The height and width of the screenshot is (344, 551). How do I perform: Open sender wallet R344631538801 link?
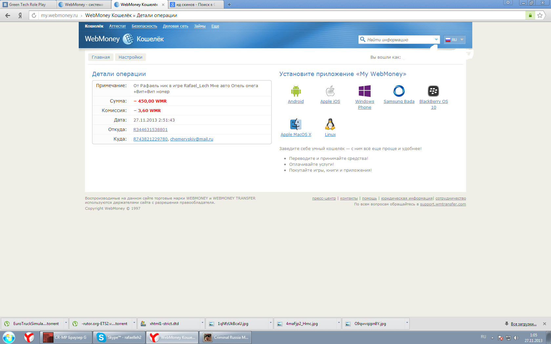(x=151, y=130)
